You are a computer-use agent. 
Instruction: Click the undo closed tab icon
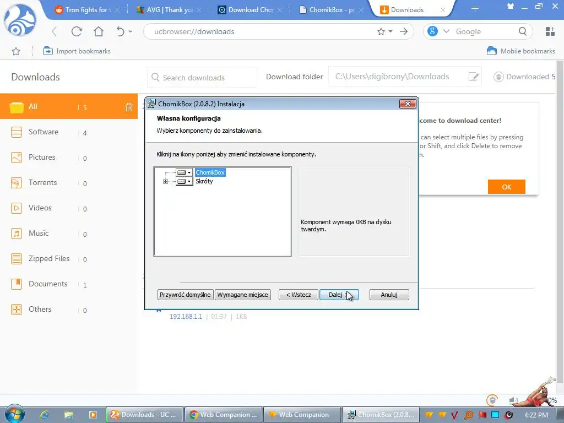pyautogui.click(x=121, y=31)
